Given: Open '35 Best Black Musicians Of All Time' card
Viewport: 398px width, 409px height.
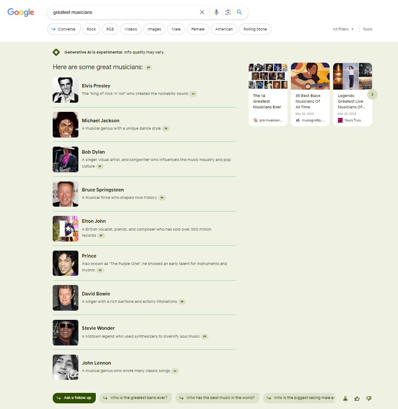Looking at the screenshot, I should (310, 94).
